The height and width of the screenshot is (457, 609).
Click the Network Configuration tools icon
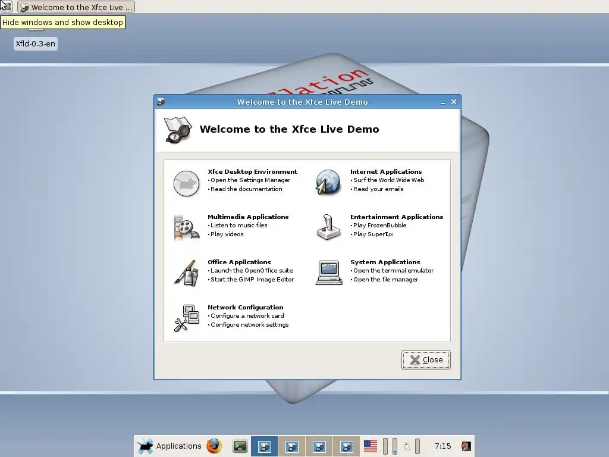click(186, 318)
